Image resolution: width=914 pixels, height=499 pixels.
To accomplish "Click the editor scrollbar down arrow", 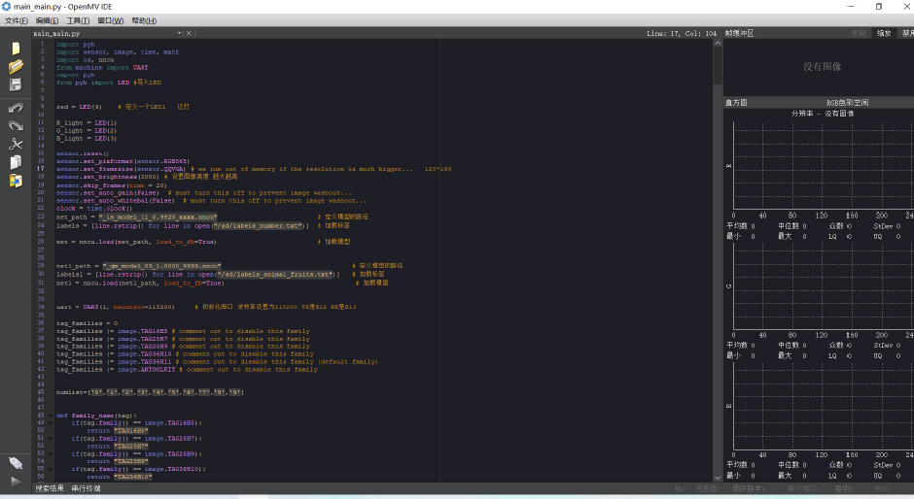I will tap(718, 477).
